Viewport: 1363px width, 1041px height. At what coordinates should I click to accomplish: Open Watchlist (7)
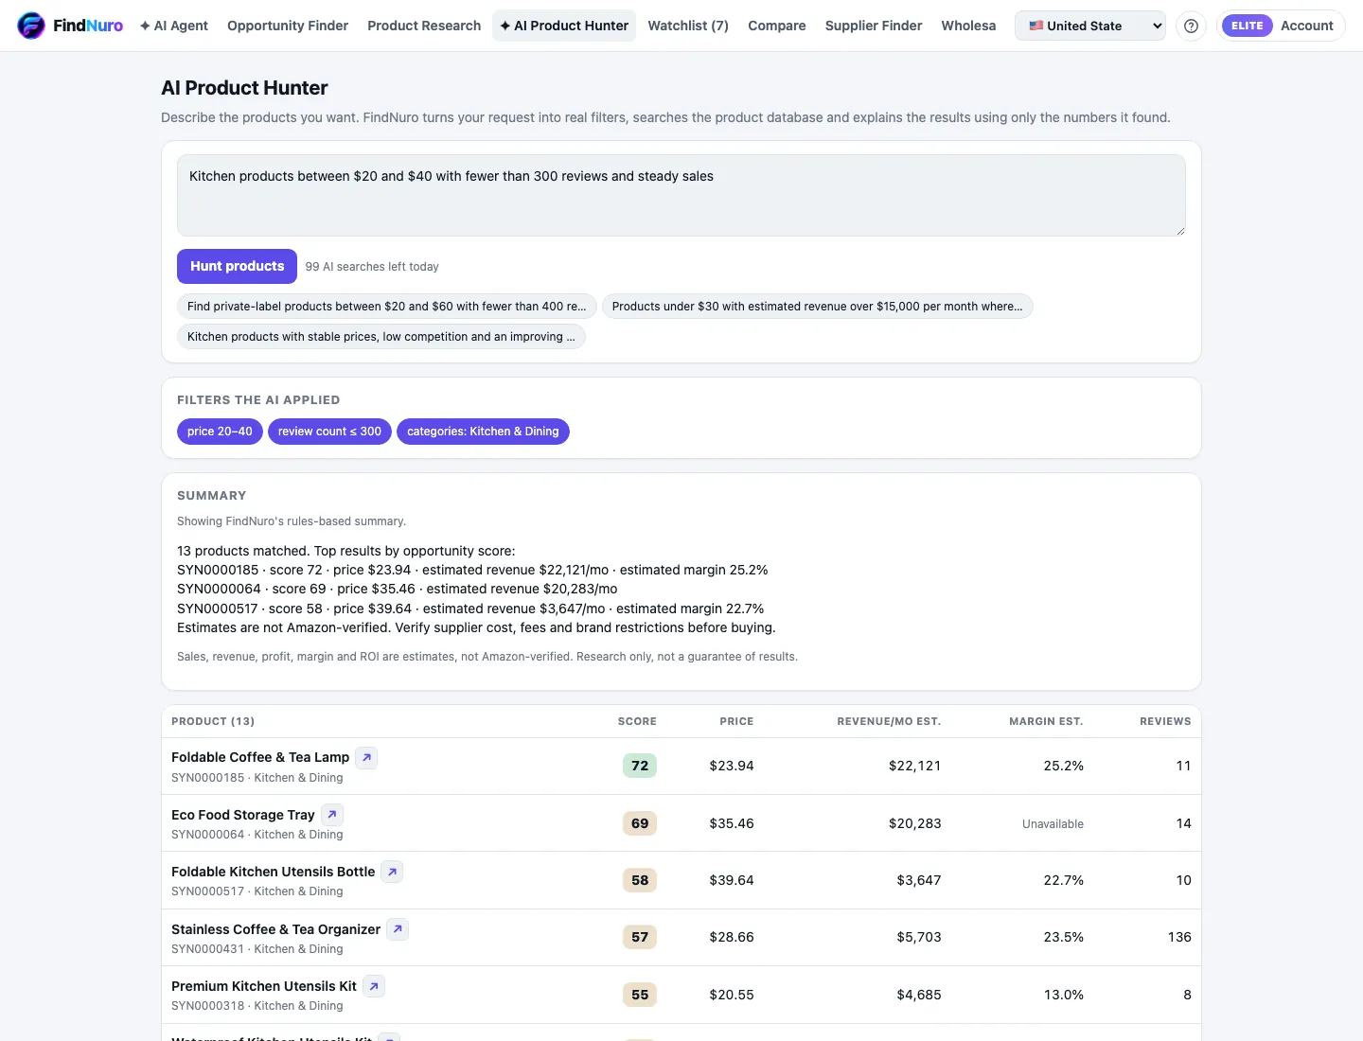click(x=688, y=26)
